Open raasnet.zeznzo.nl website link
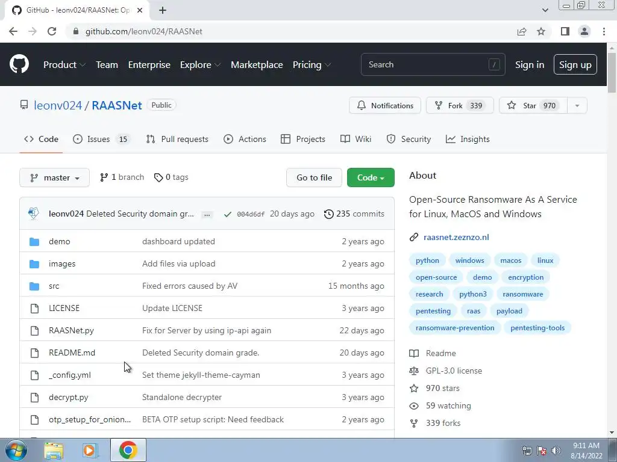Screen dimensions: 617x462 pyautogui.click(x=456, y=237)
